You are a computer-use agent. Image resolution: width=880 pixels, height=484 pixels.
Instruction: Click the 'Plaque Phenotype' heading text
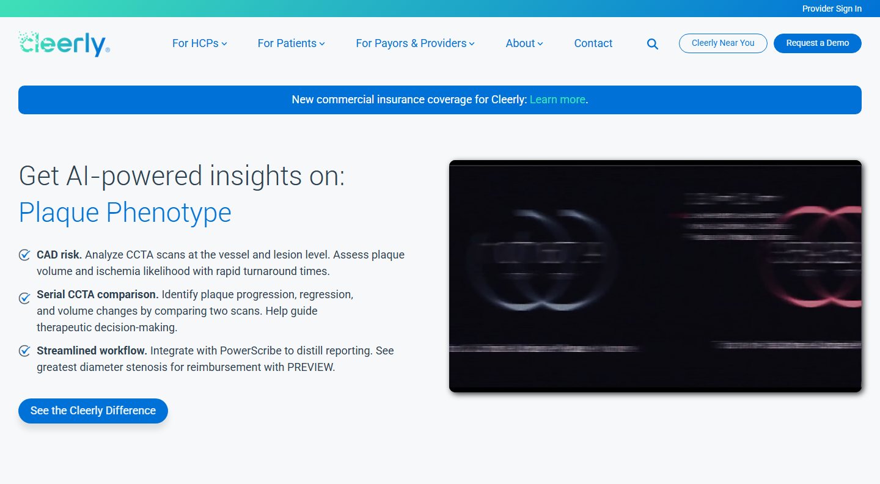125,213
